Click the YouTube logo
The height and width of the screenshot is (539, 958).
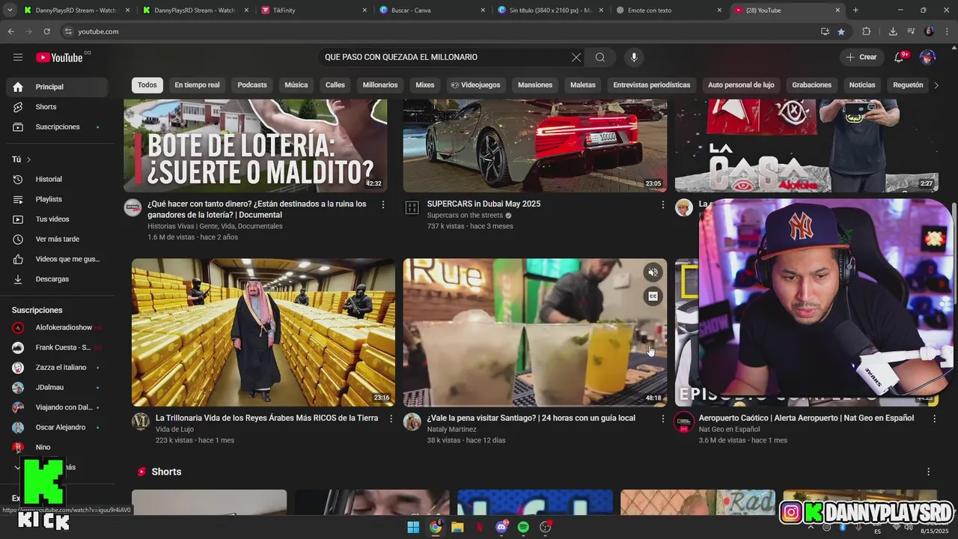(x=59, y=58)
